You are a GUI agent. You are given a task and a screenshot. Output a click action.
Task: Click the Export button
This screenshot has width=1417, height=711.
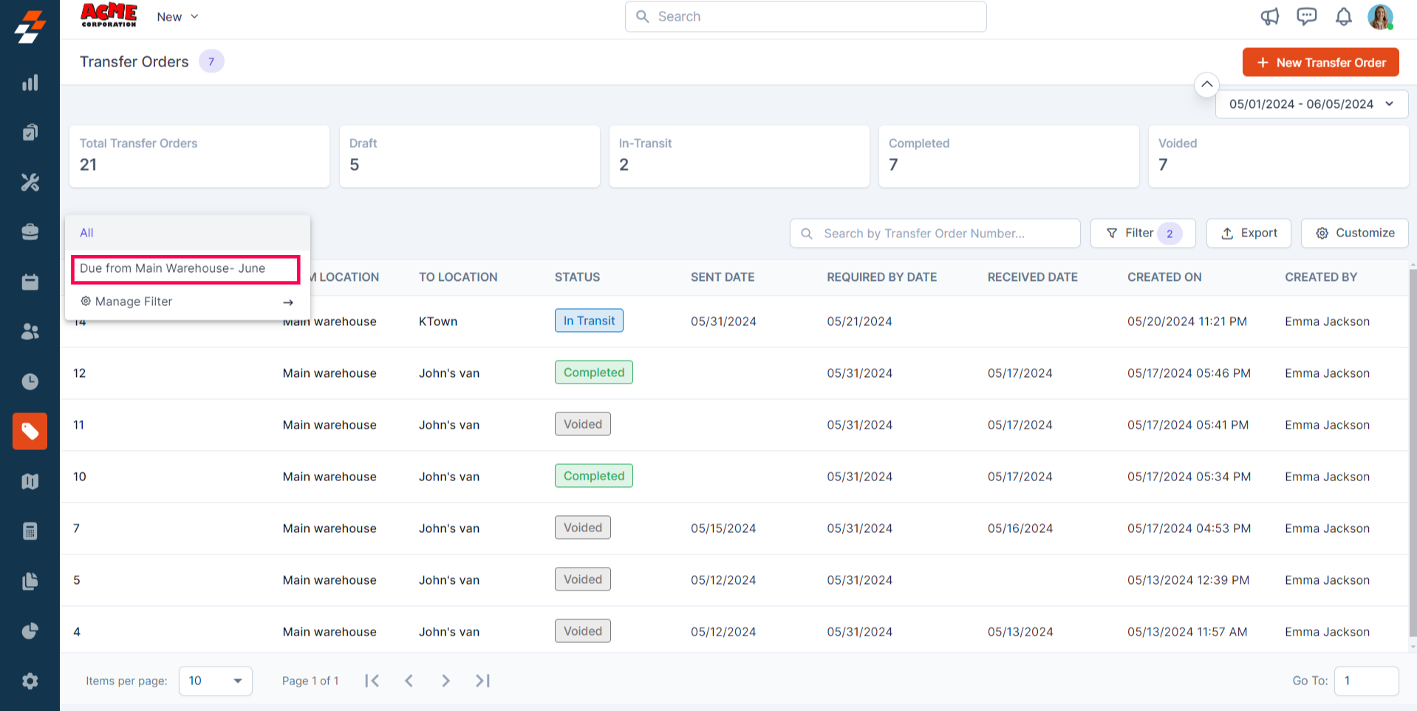coord(1248,234)
